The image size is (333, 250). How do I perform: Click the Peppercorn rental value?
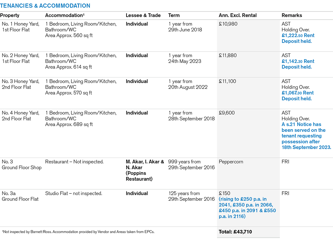[231, 162]
